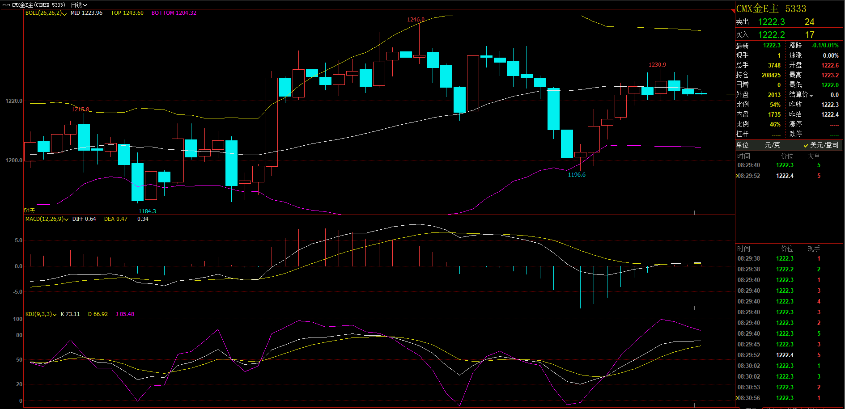Click the KDJ K 73.11 readout
This screenshot has height=409, width=845.
[x=70, y=314]
